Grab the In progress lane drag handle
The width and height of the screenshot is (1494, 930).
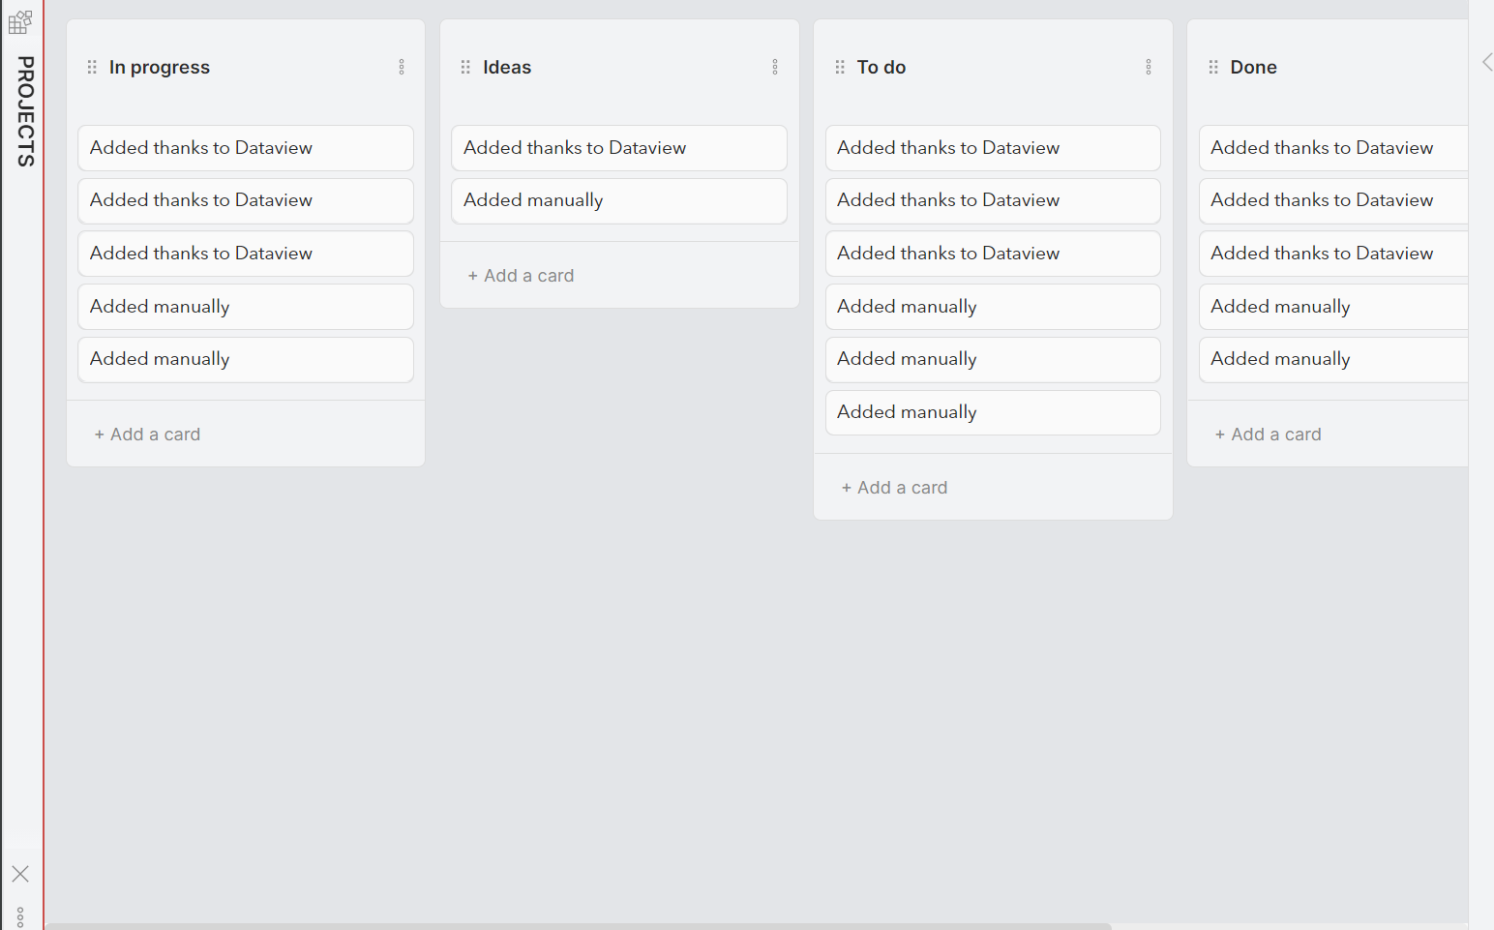[92, 67]
